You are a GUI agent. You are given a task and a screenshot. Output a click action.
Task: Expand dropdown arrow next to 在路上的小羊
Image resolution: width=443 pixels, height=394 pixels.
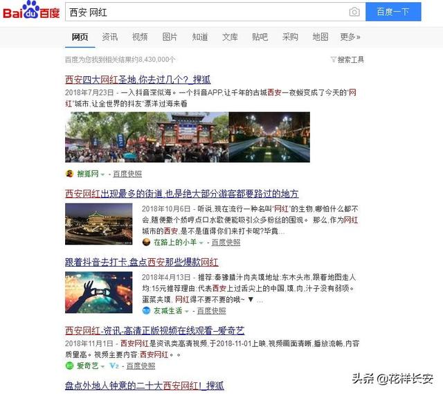[x=201, y=243]
